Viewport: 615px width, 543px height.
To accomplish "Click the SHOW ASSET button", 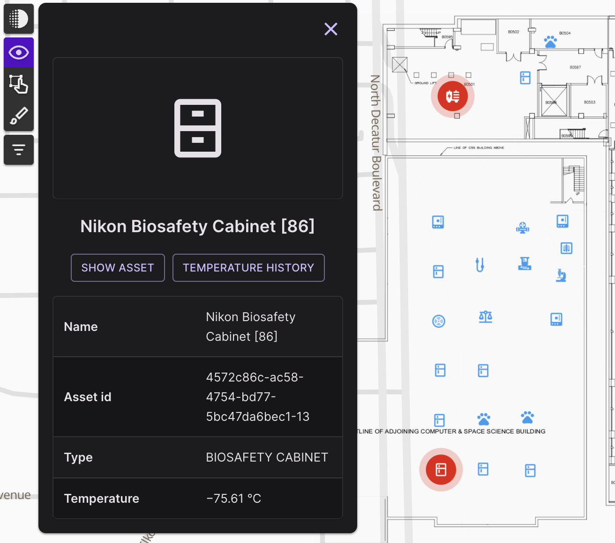I will (118, 268).
